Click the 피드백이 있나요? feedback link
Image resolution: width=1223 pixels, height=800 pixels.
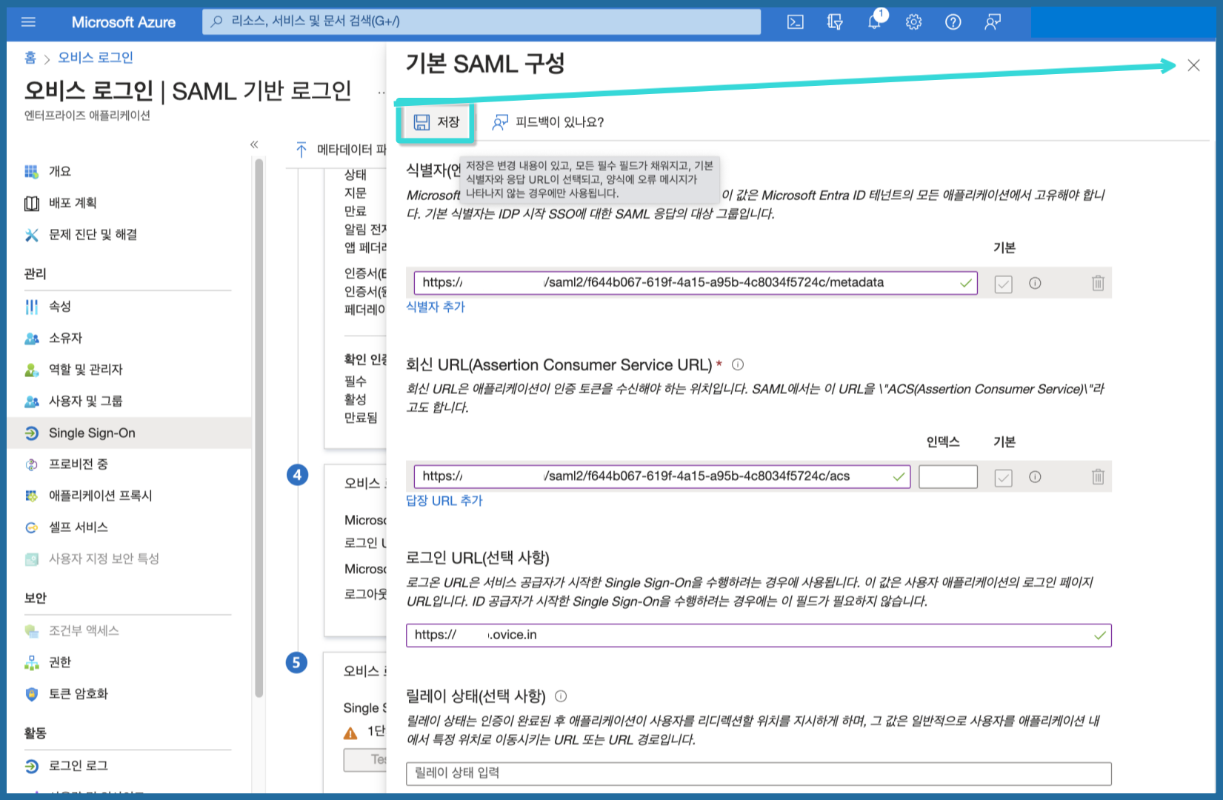coord(548,122)
